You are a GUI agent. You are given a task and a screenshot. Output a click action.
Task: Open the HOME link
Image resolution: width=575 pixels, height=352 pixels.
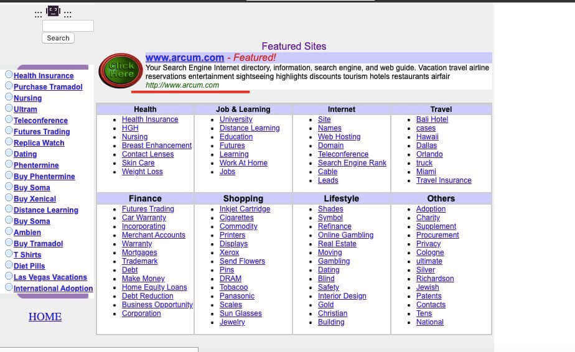(x=45, y=317)
